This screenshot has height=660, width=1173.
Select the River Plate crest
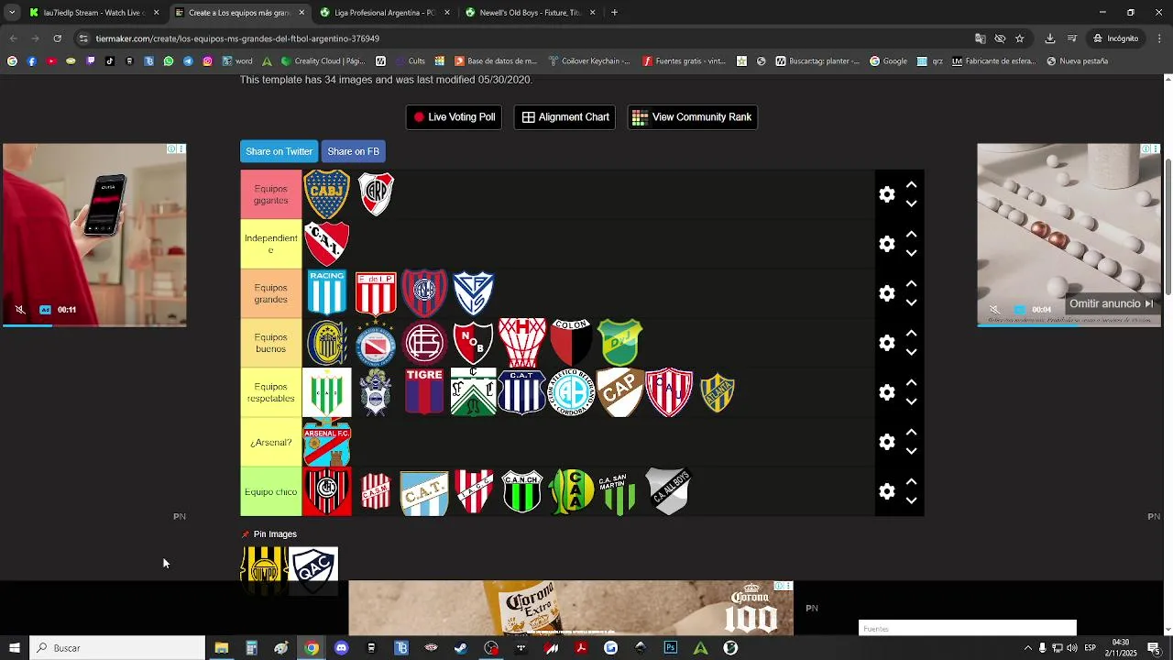coord(376,194)
